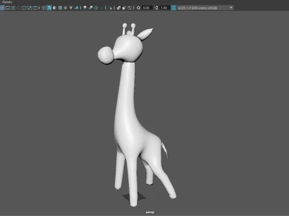Toggle the Film Gate icon
This screenshot has height=216, width=289.
8,8
